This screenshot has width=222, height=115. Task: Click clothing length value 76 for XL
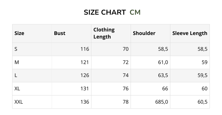coord(126,89)
